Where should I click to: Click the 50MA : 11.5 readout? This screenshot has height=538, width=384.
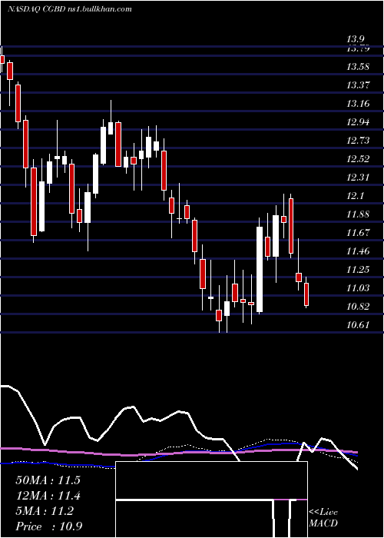pos(48,480)
